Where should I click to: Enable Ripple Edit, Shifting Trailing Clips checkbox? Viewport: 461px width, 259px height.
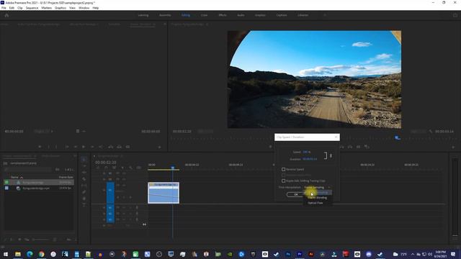[x=283, y=181]
